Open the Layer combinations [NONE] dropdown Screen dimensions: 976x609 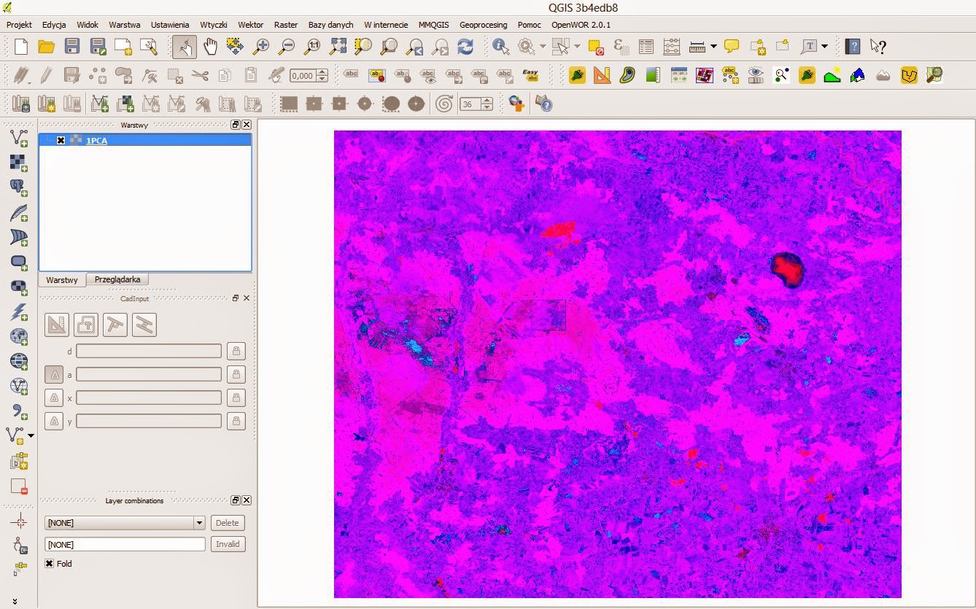tap(125, 523)
